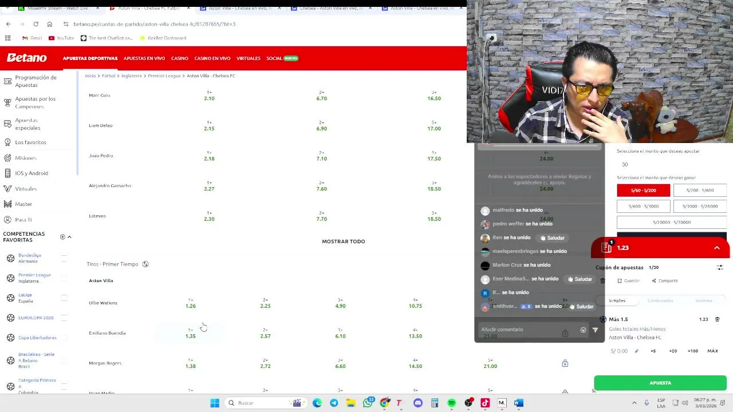733x412 pixels.
Task: Select the S/600 - S/3000 win range
Action: point(643,206)
